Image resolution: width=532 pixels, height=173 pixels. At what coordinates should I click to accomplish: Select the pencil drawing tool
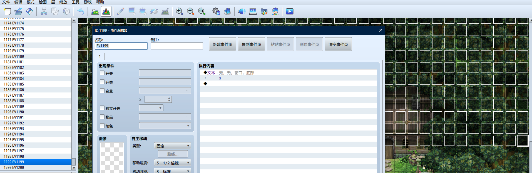pos(121,11)
